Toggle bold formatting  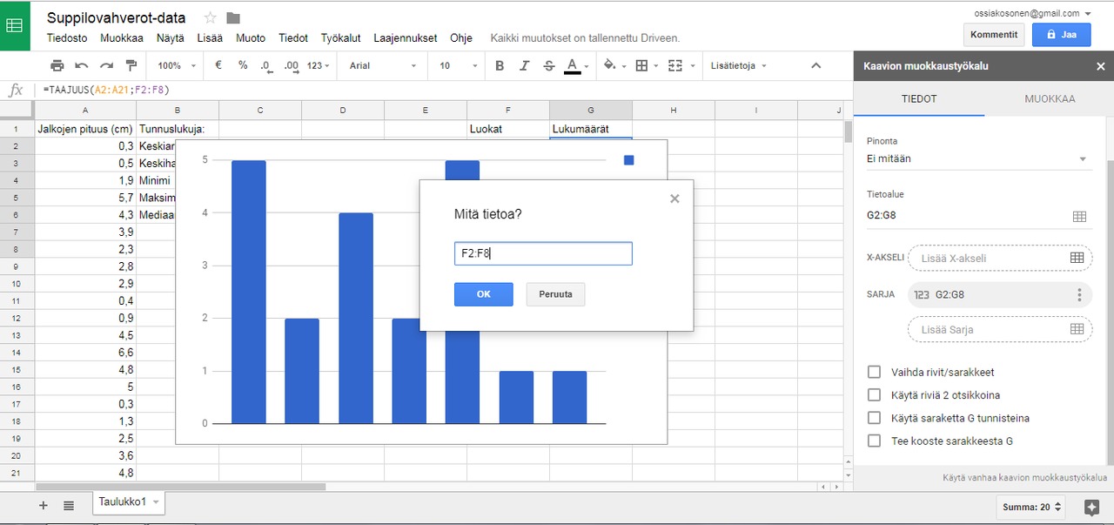click(x=500, y=65)
